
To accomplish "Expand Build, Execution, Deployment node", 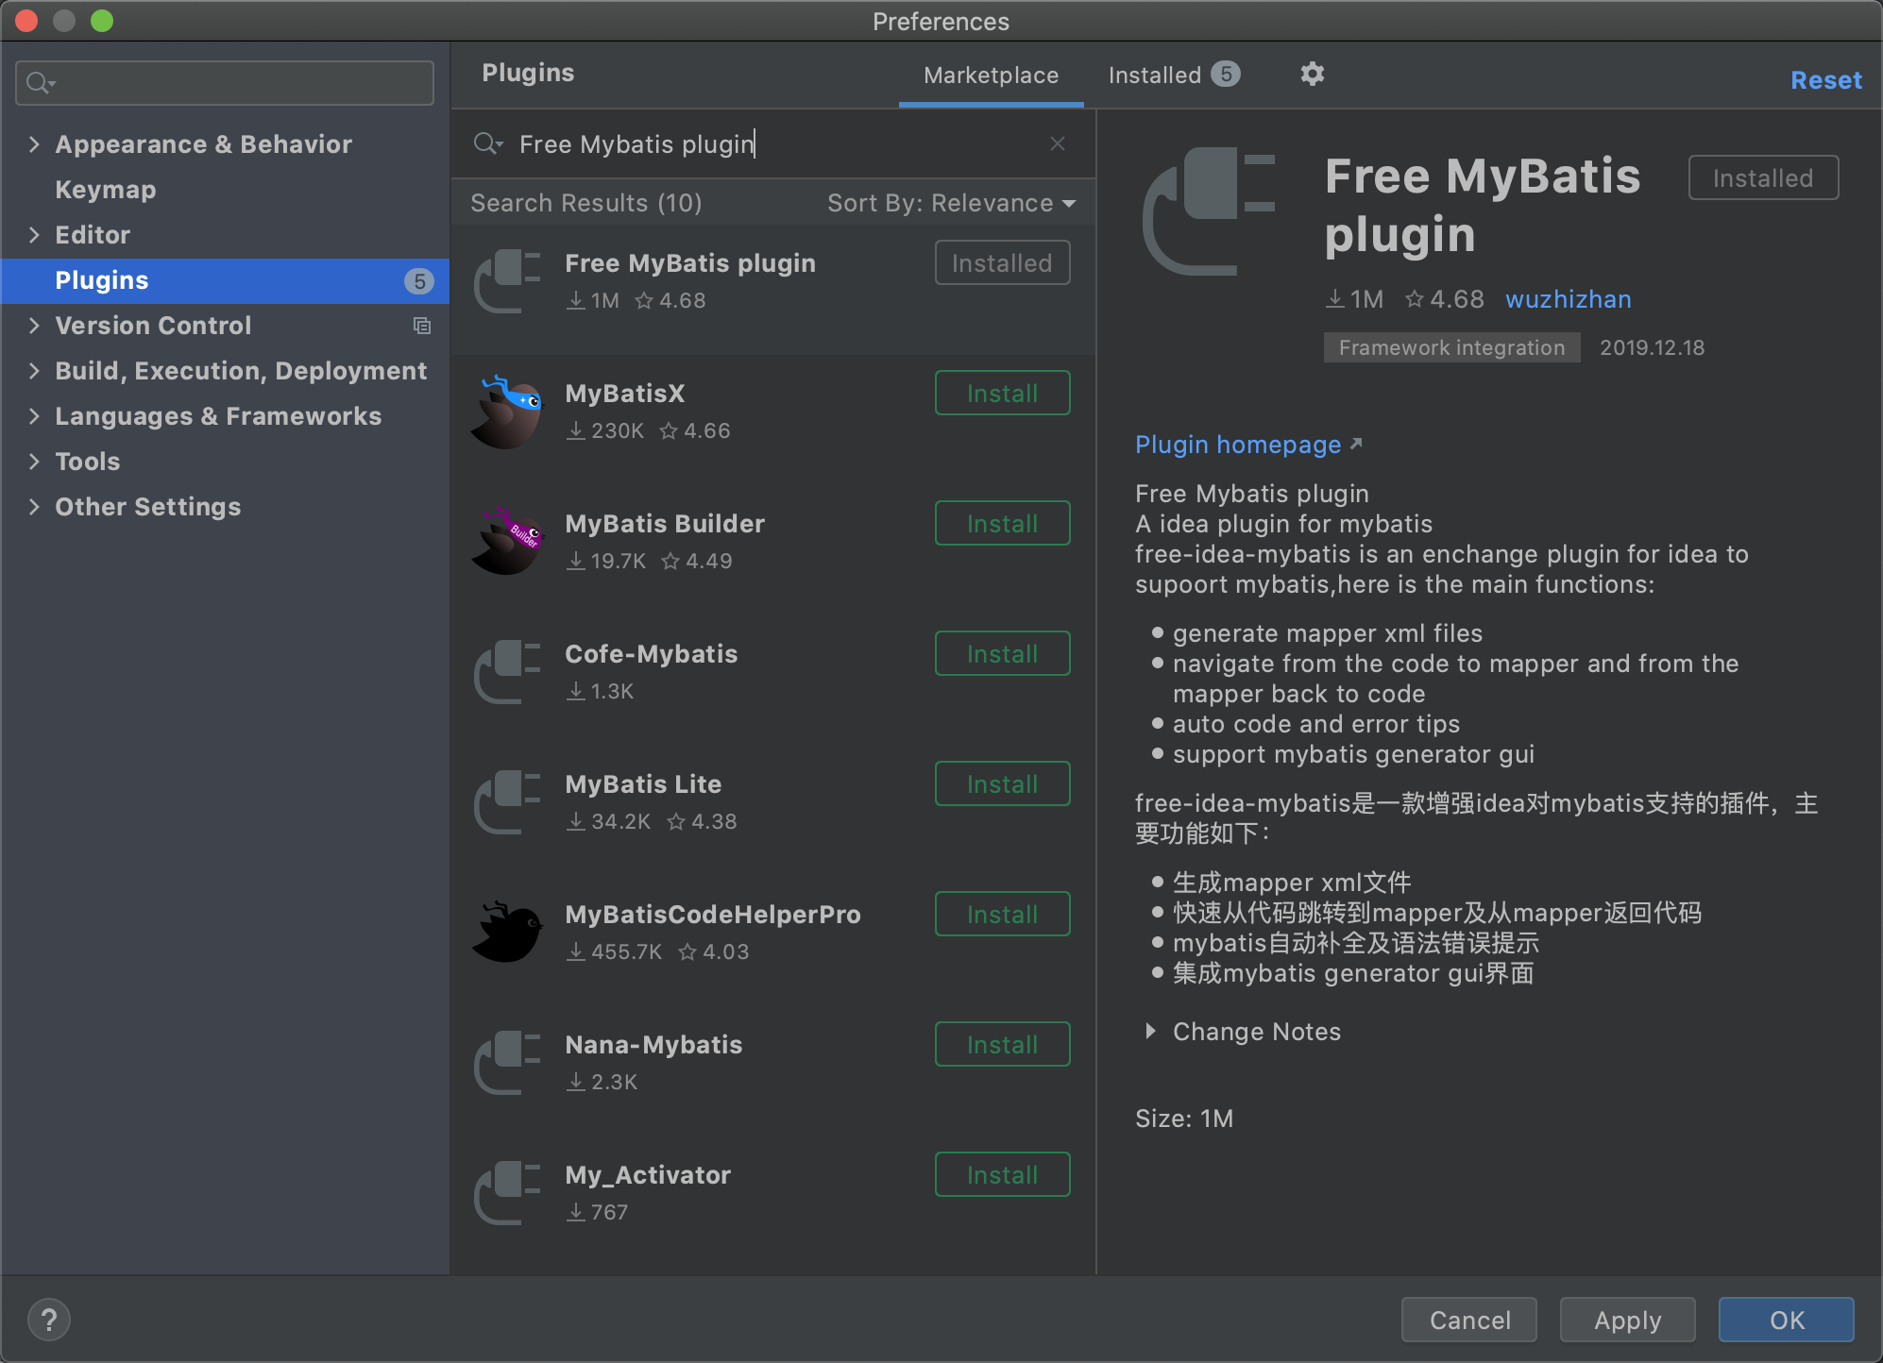I will [x=34, y=371].
